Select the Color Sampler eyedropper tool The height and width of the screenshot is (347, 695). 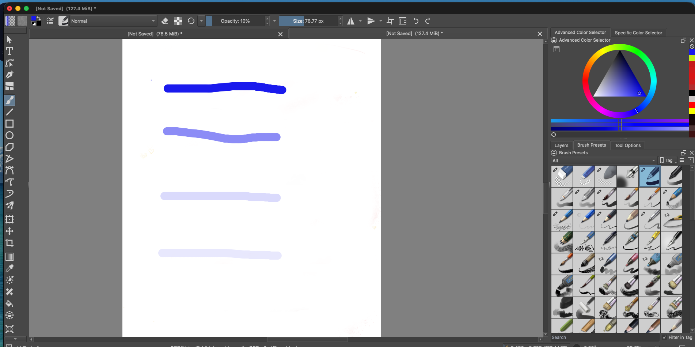tap(10, 268)
